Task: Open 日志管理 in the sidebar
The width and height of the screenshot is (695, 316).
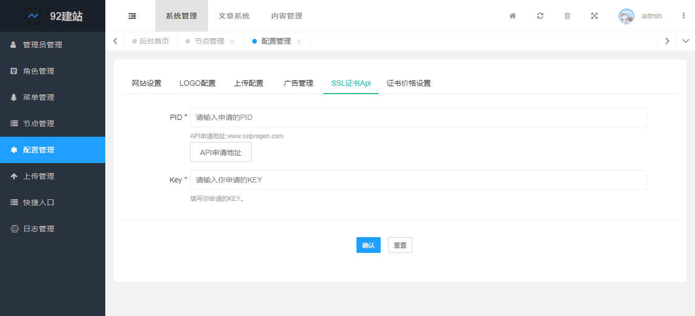Action: pos(53,229)
